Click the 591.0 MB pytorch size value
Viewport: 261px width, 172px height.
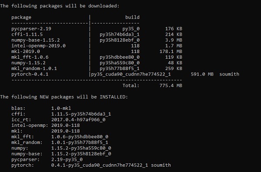click(202, 74)
